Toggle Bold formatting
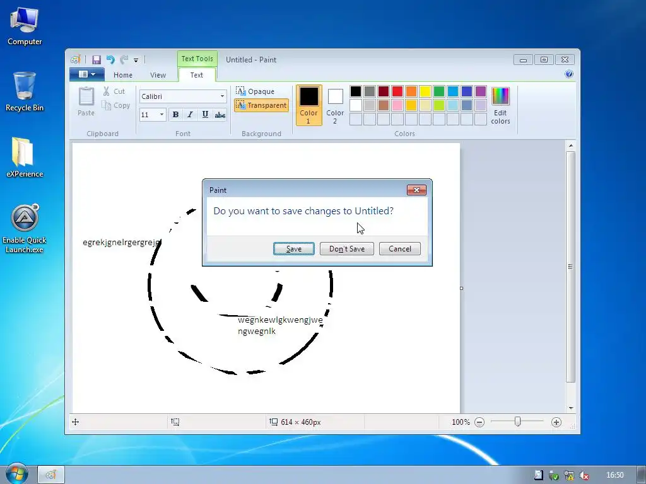646x484 pixels. pos(175,115)
